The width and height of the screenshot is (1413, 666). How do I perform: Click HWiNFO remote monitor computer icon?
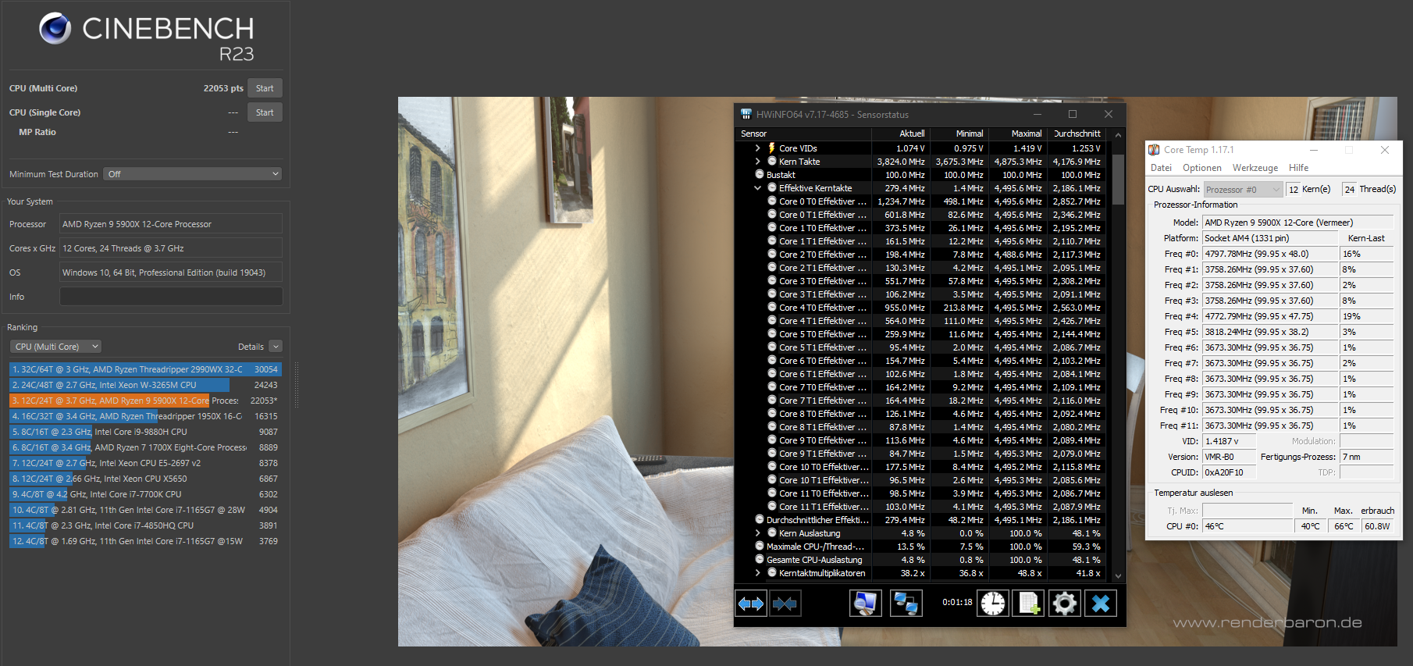coord(866,604)
